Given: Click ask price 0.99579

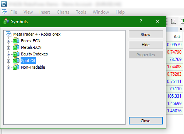Looking at the screenshot, I should (174, 45).
